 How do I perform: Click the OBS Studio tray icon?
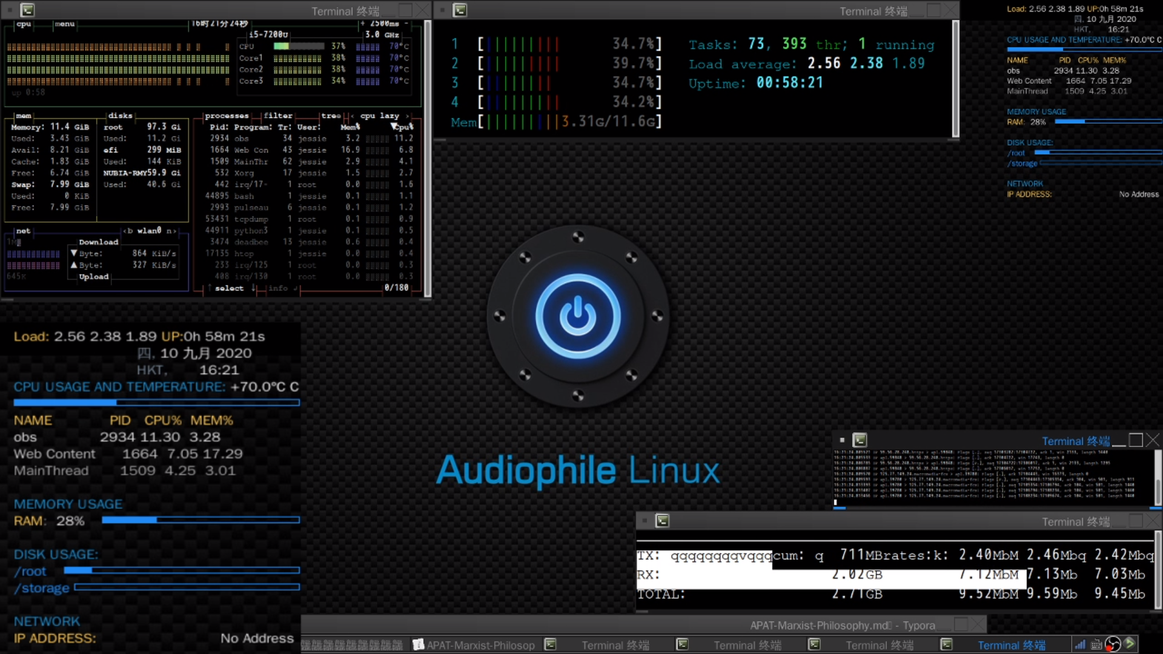point(1113,644)
